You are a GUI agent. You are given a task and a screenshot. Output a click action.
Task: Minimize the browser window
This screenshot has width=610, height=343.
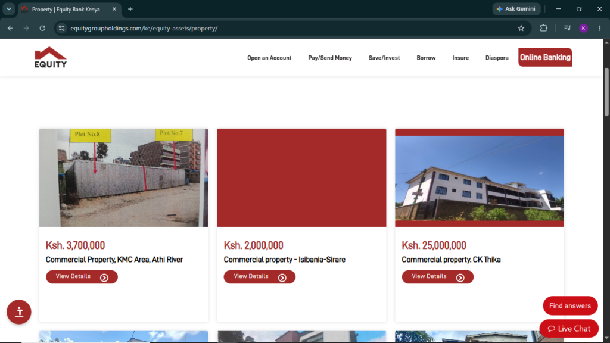pos(559,9)
